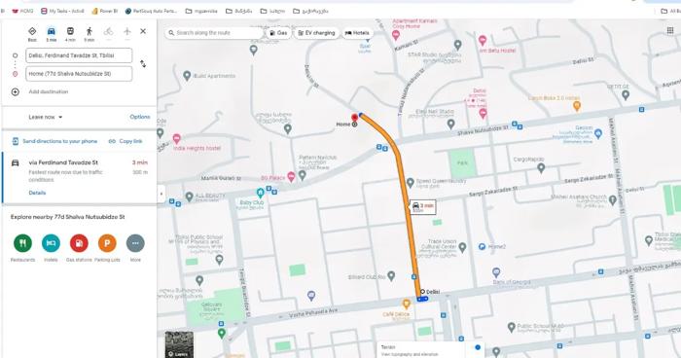Click the 3 min route label on map

click(x=422, y=207)
